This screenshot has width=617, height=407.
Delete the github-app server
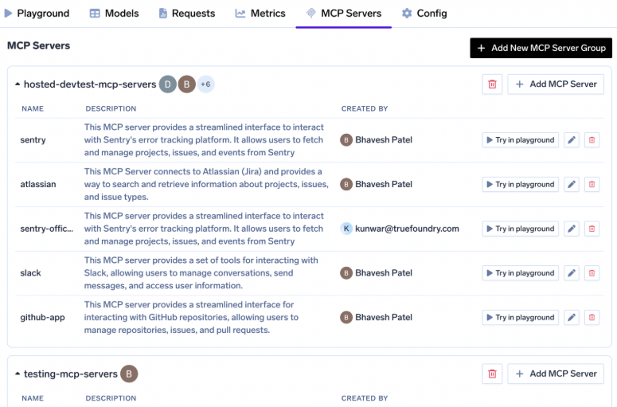pyautogui.click(x=592, y=318)
